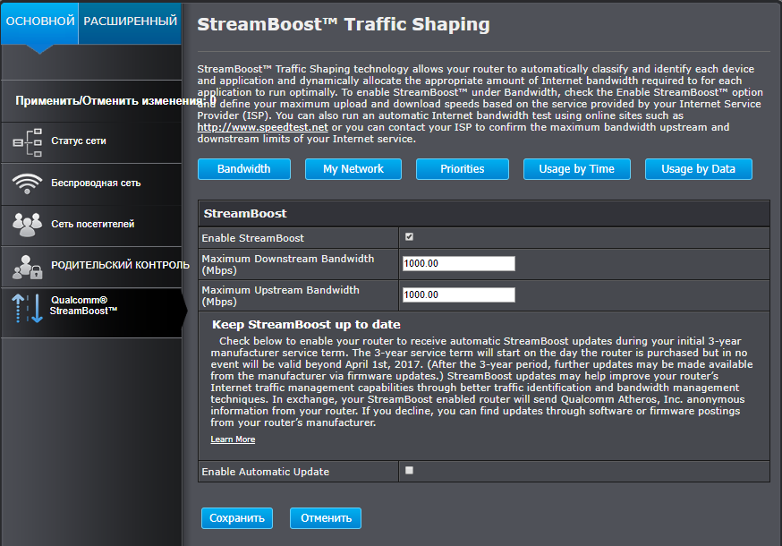The height and width of the screenshot is (546, 782).
Task: Open the www.speedtest.net link
Action: [x=262, y=127]
